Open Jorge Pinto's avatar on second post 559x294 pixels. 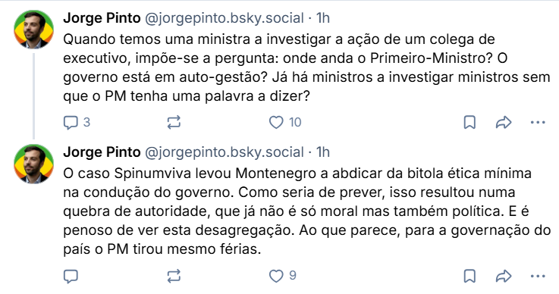tap(33, 164)
